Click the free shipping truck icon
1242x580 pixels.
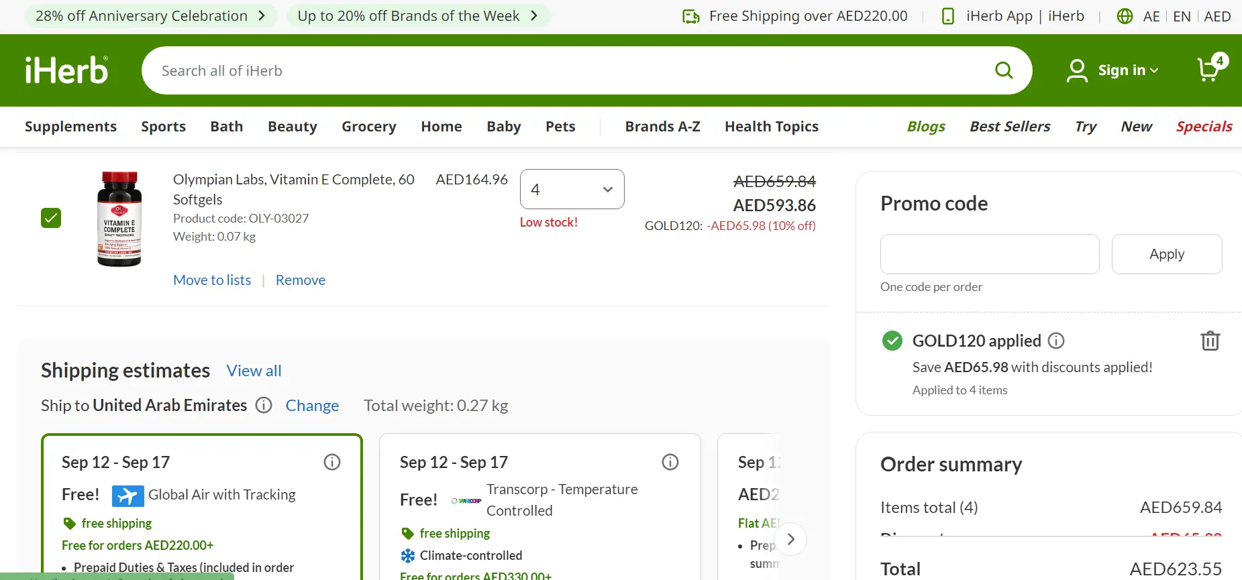pyautogui.click(x=691, y=16)
